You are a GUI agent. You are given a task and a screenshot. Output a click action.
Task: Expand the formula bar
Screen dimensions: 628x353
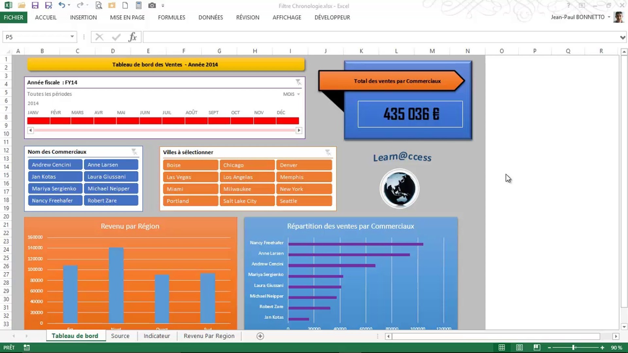click(x=622, y=37)
